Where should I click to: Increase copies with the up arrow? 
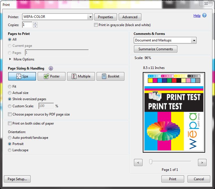35,24
